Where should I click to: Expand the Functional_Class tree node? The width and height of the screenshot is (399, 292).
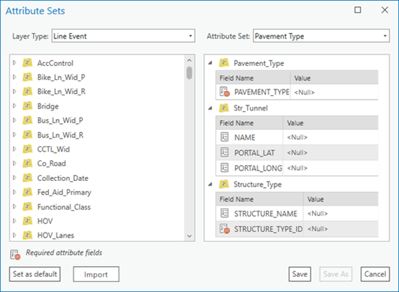click(x=15, y=206)
